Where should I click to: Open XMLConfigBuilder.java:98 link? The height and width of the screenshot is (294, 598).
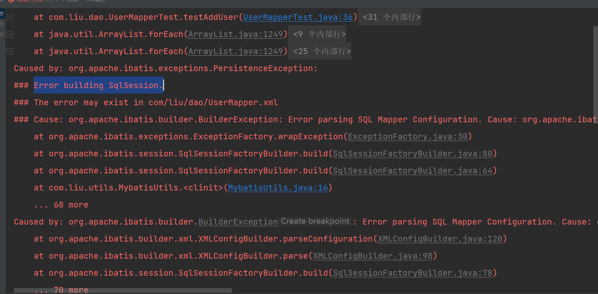click(x=373, y=256)
